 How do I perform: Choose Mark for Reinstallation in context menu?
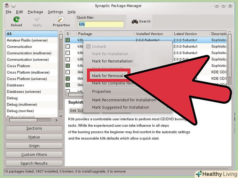(112, 61)
